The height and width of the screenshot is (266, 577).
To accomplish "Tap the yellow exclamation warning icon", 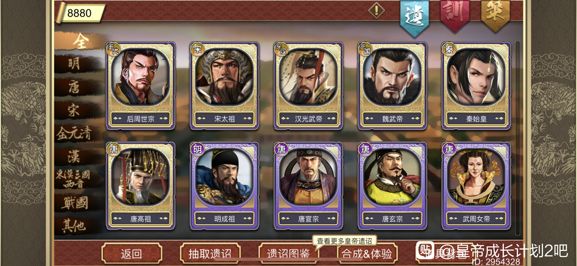I will (376, 11).
